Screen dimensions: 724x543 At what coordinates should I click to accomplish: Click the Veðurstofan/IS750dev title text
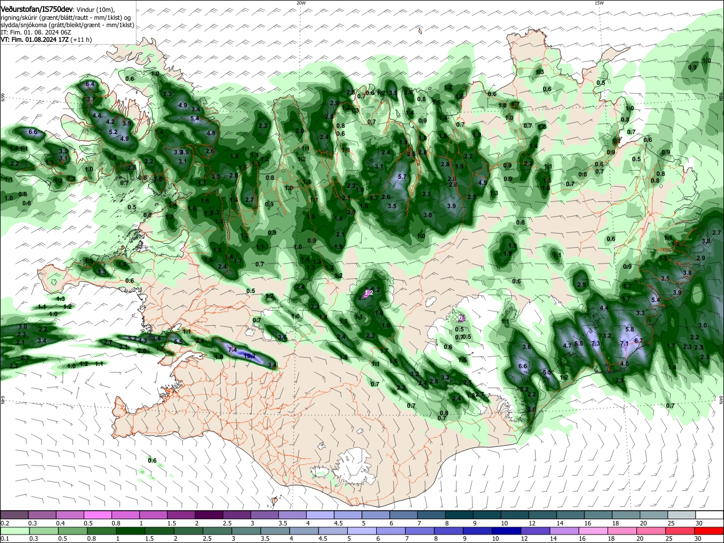click(37, 10)
